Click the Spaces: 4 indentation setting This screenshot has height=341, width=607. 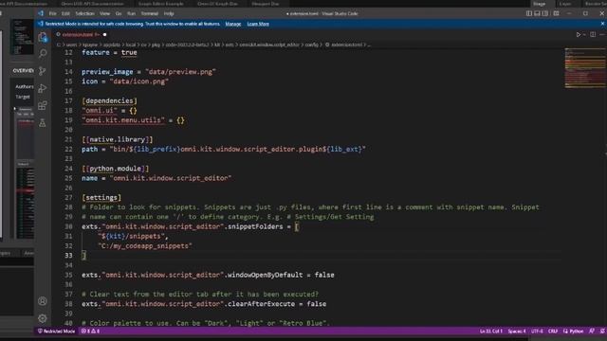[517, 331]
